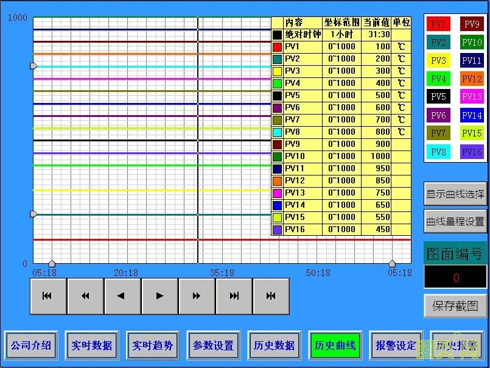
Task: Toggle the red PV1 curve button
Action: click(438, 24)
